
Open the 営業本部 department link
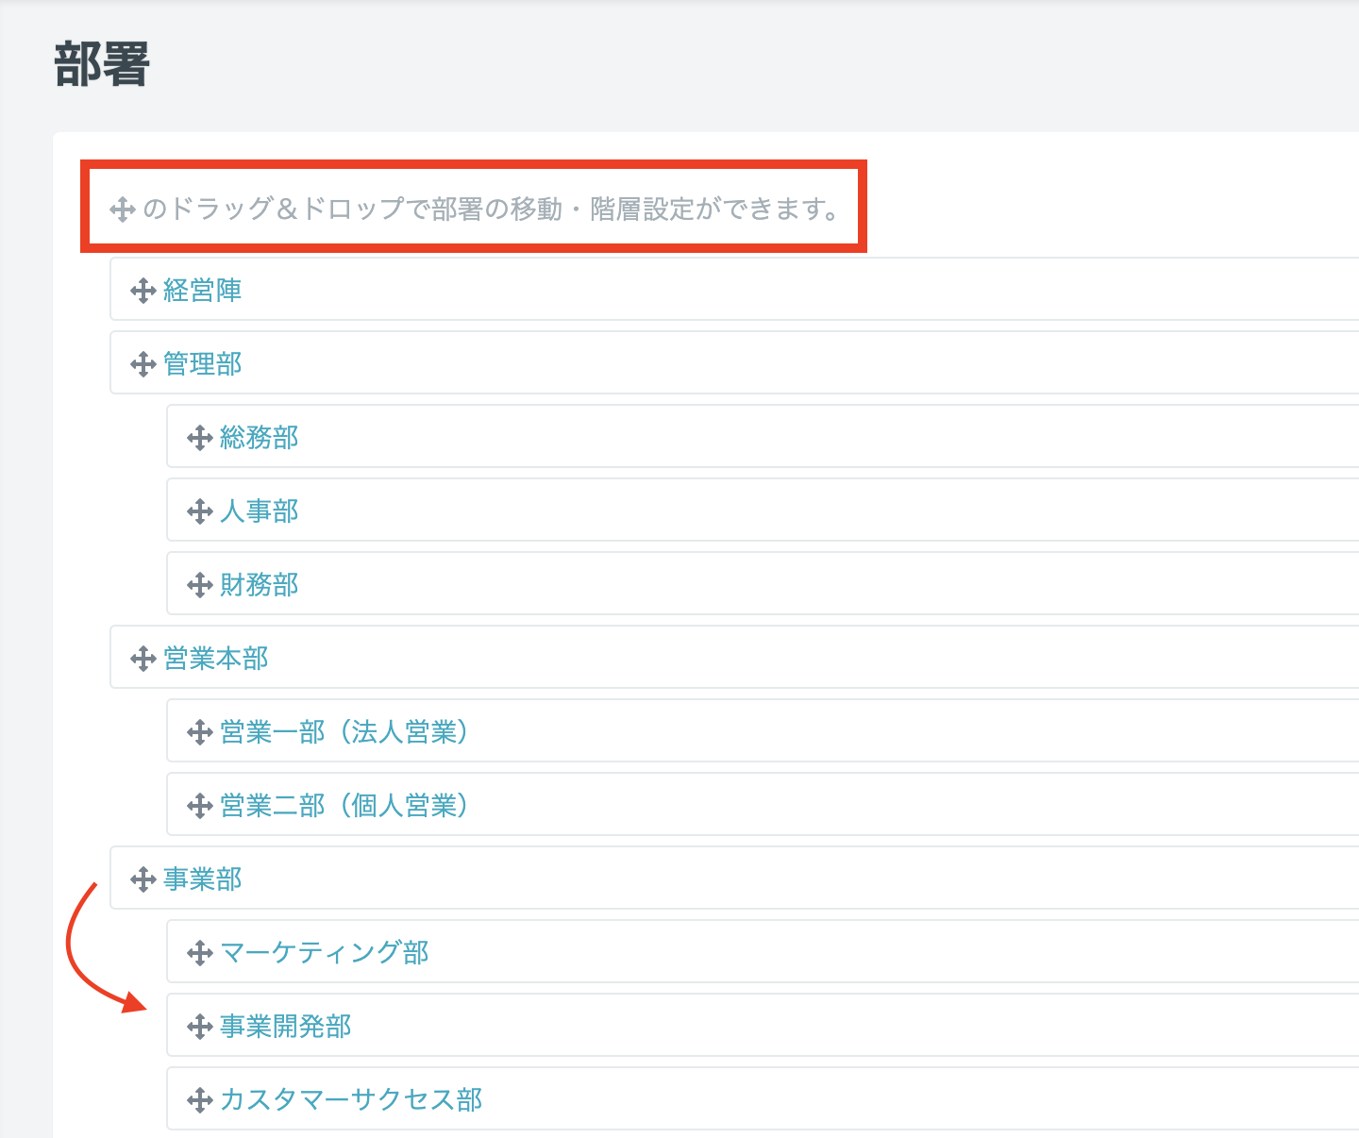click(216, 659)
